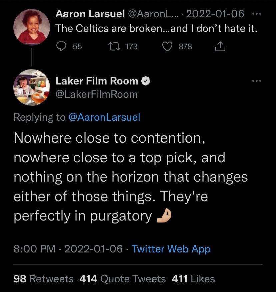276x292 pixels.
Task: View the 414 Quote Tweets
Action: pos(123,278)
